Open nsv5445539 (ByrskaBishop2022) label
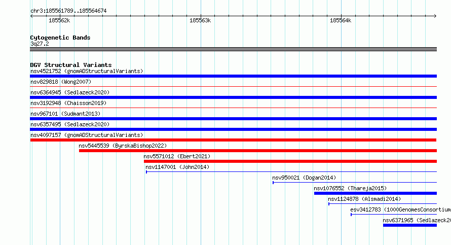 click(x=123, y=146)
